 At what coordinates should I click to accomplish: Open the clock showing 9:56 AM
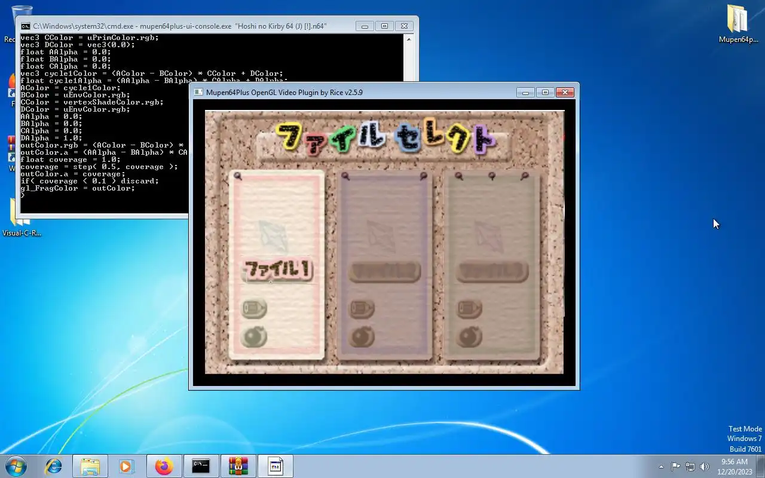[x=735, y=467]
